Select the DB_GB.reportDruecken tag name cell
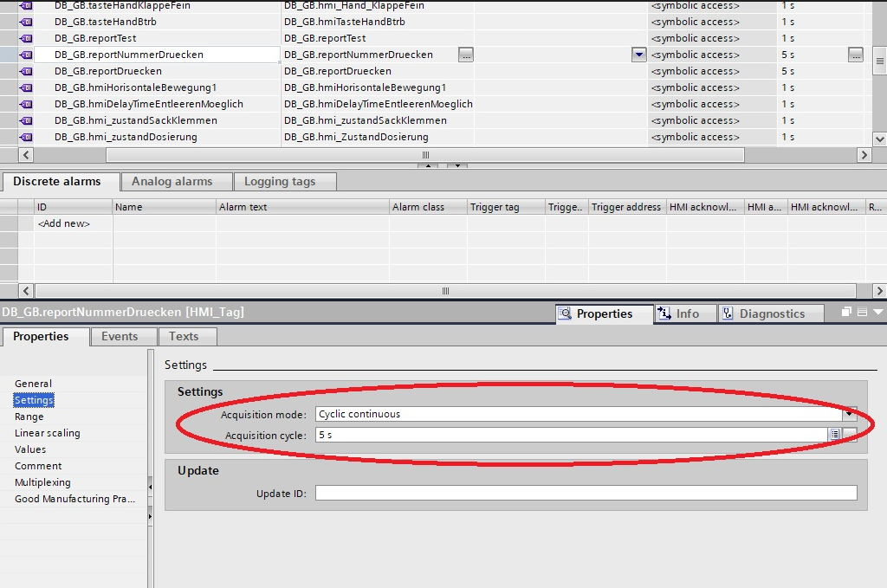Image resolution: width=887 pixels, height=588 pixels. [x=158, y=71]
